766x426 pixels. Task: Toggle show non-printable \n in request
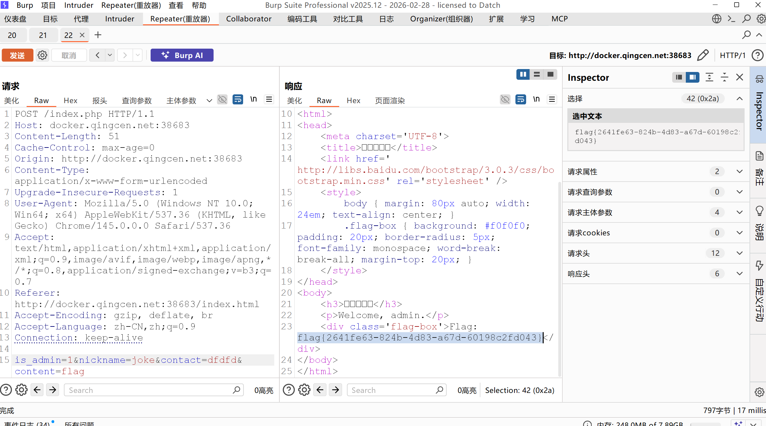pyautogui.click(x=253, y=99)
